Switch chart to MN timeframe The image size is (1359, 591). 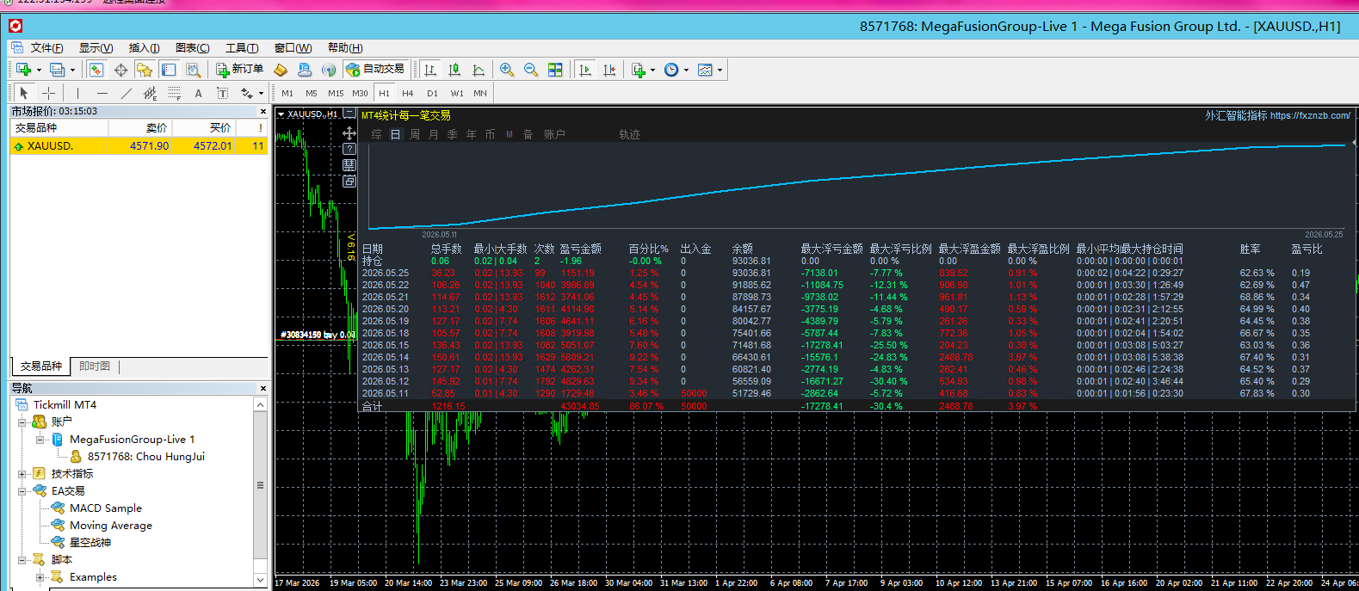coord(480,93)
